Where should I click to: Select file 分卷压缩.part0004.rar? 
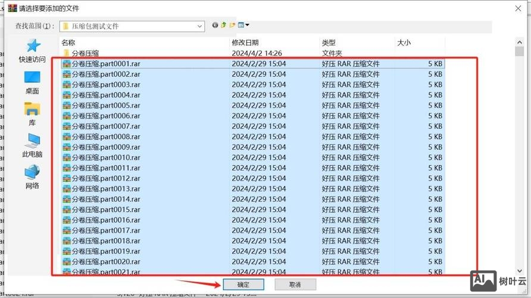coord(252,95)
